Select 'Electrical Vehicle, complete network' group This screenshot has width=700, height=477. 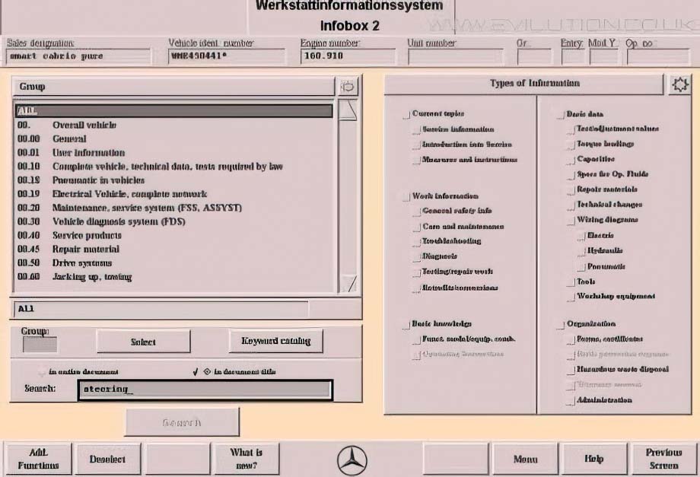click(174, 194)
